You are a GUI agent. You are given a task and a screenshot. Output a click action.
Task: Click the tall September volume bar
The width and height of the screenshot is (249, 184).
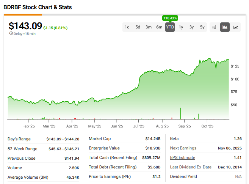click(x=180, y=113)
